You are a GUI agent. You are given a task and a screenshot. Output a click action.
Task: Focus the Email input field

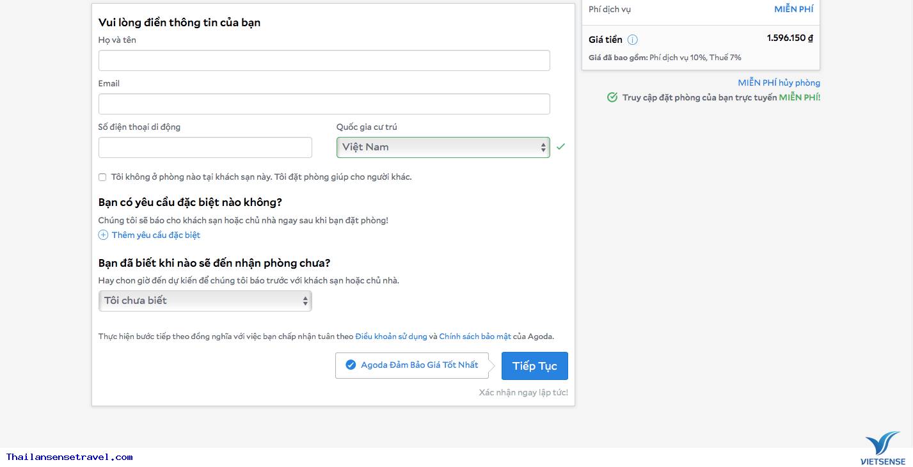tap(324, 104)
